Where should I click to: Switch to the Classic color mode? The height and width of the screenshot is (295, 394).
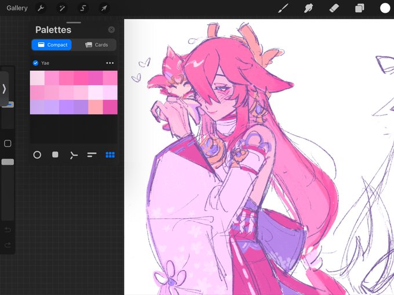point(55,154)
